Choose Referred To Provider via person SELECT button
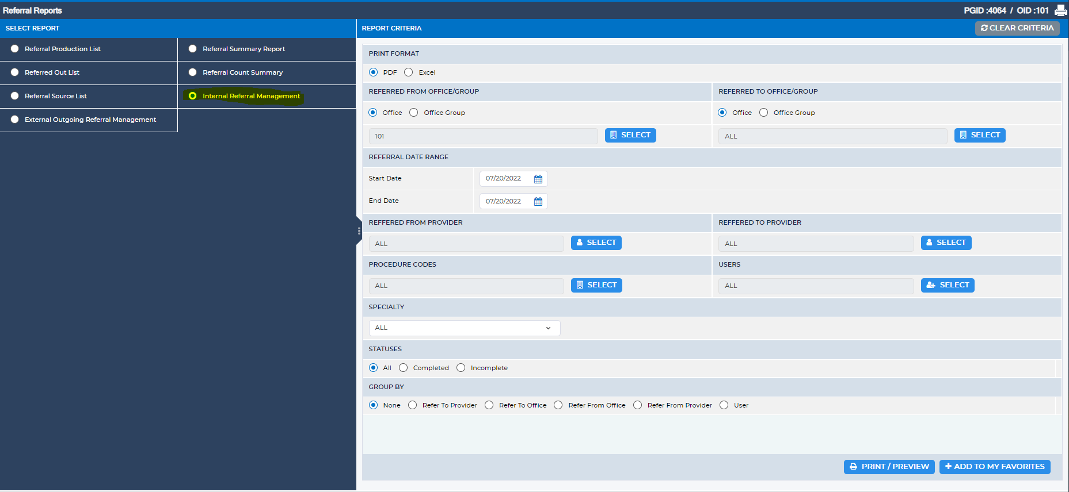Image resolution: width=1069 pixels, height=492 pixels. 946,243
